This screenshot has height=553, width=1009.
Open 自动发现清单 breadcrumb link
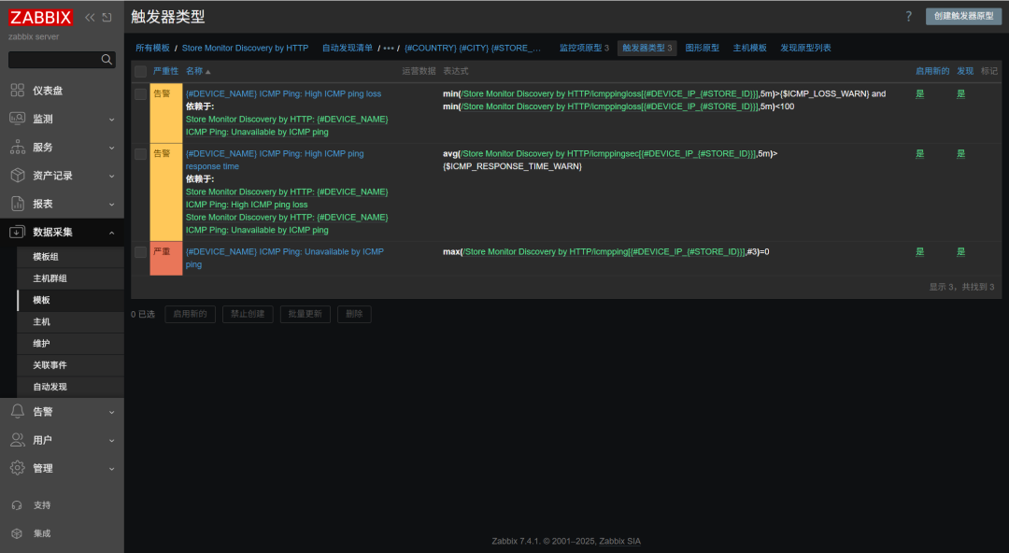[x=348, y=49]
